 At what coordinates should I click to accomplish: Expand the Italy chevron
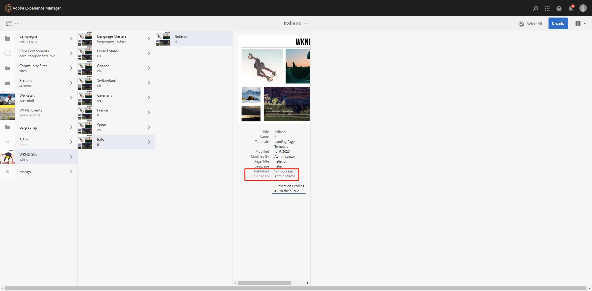point(149,142)
